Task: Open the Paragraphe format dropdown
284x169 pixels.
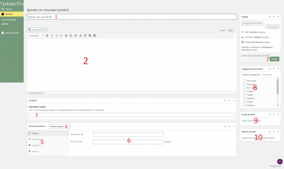Action: click(36, 36)
